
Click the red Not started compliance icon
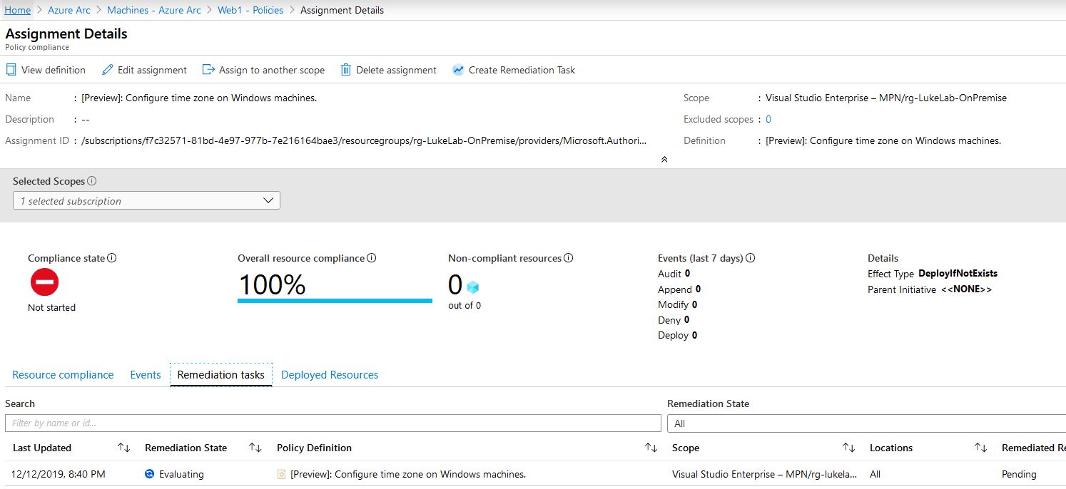44,283
